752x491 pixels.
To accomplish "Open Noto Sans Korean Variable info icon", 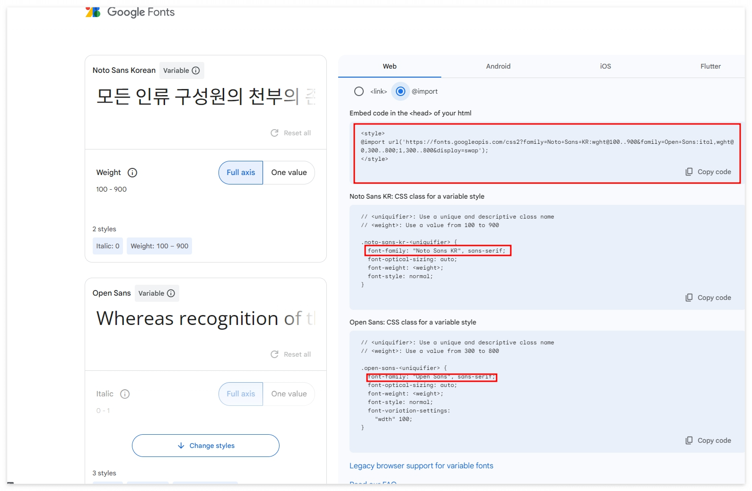I will (x=196, y=70).
